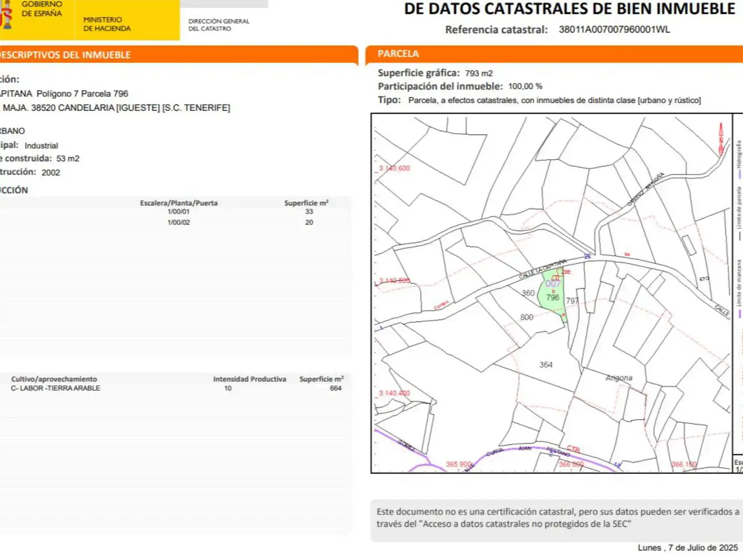The height and width of the screenshot is (557, 743).
Task: Select the 'GOBIERNO DE ESPAÑA' logo text
Action: point(42,9)
